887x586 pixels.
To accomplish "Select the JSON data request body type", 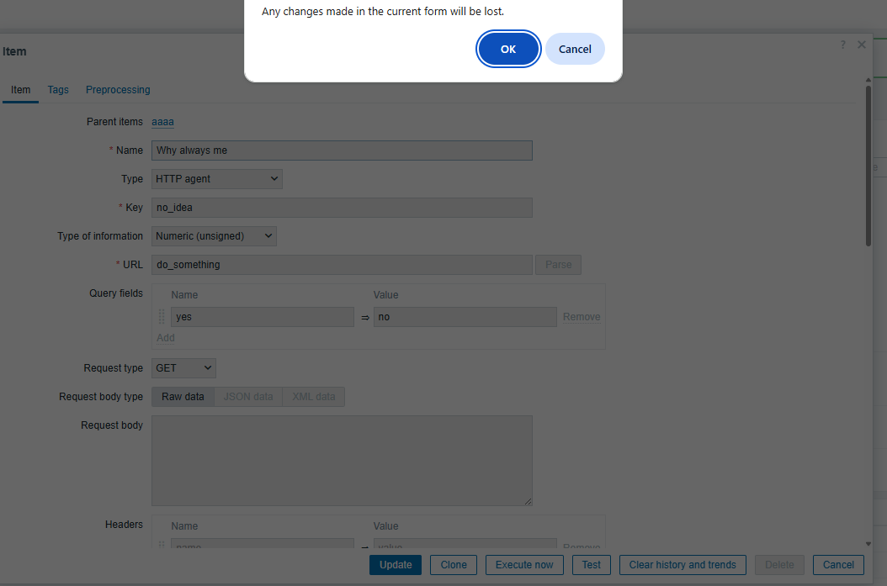I will [248, 397].
